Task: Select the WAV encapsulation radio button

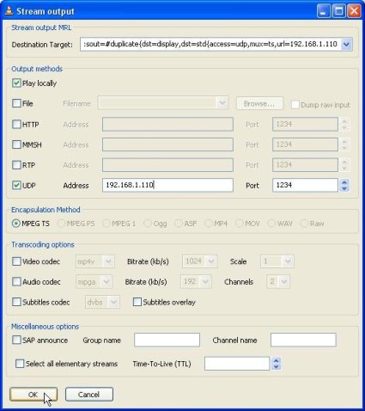Action: (271, 224)
